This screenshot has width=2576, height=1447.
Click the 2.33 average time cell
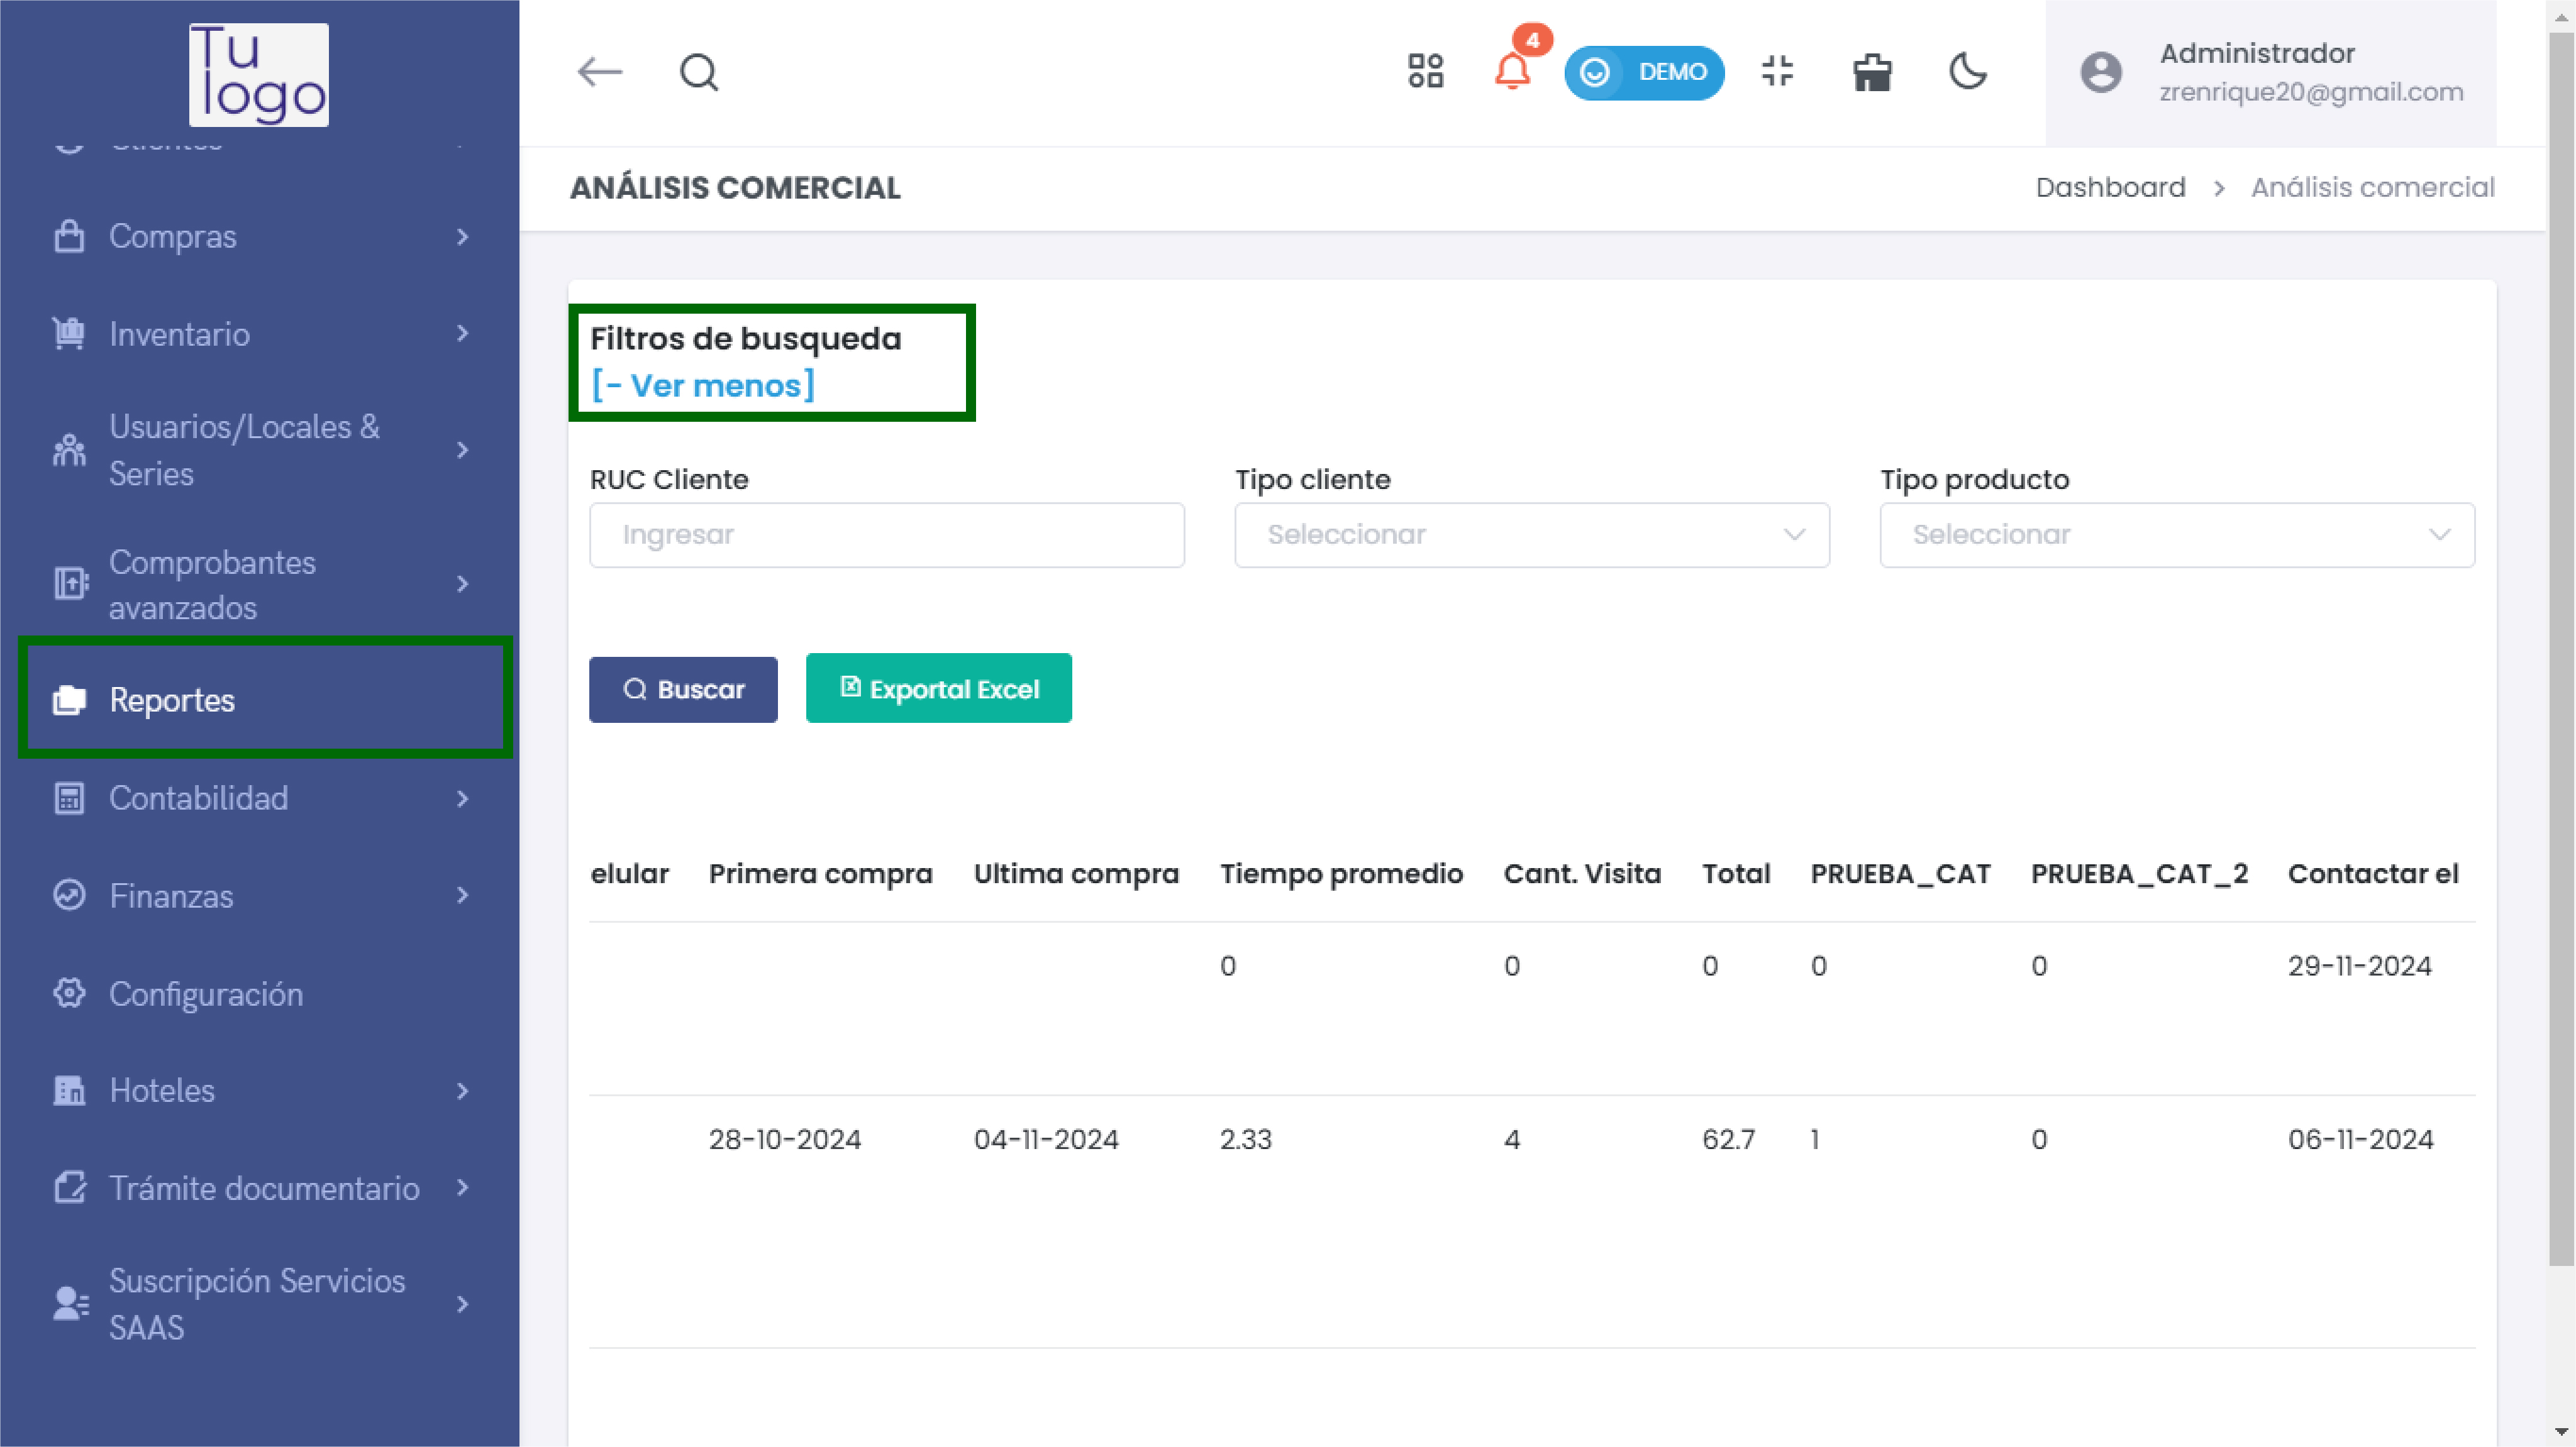pos(1245,1140)
